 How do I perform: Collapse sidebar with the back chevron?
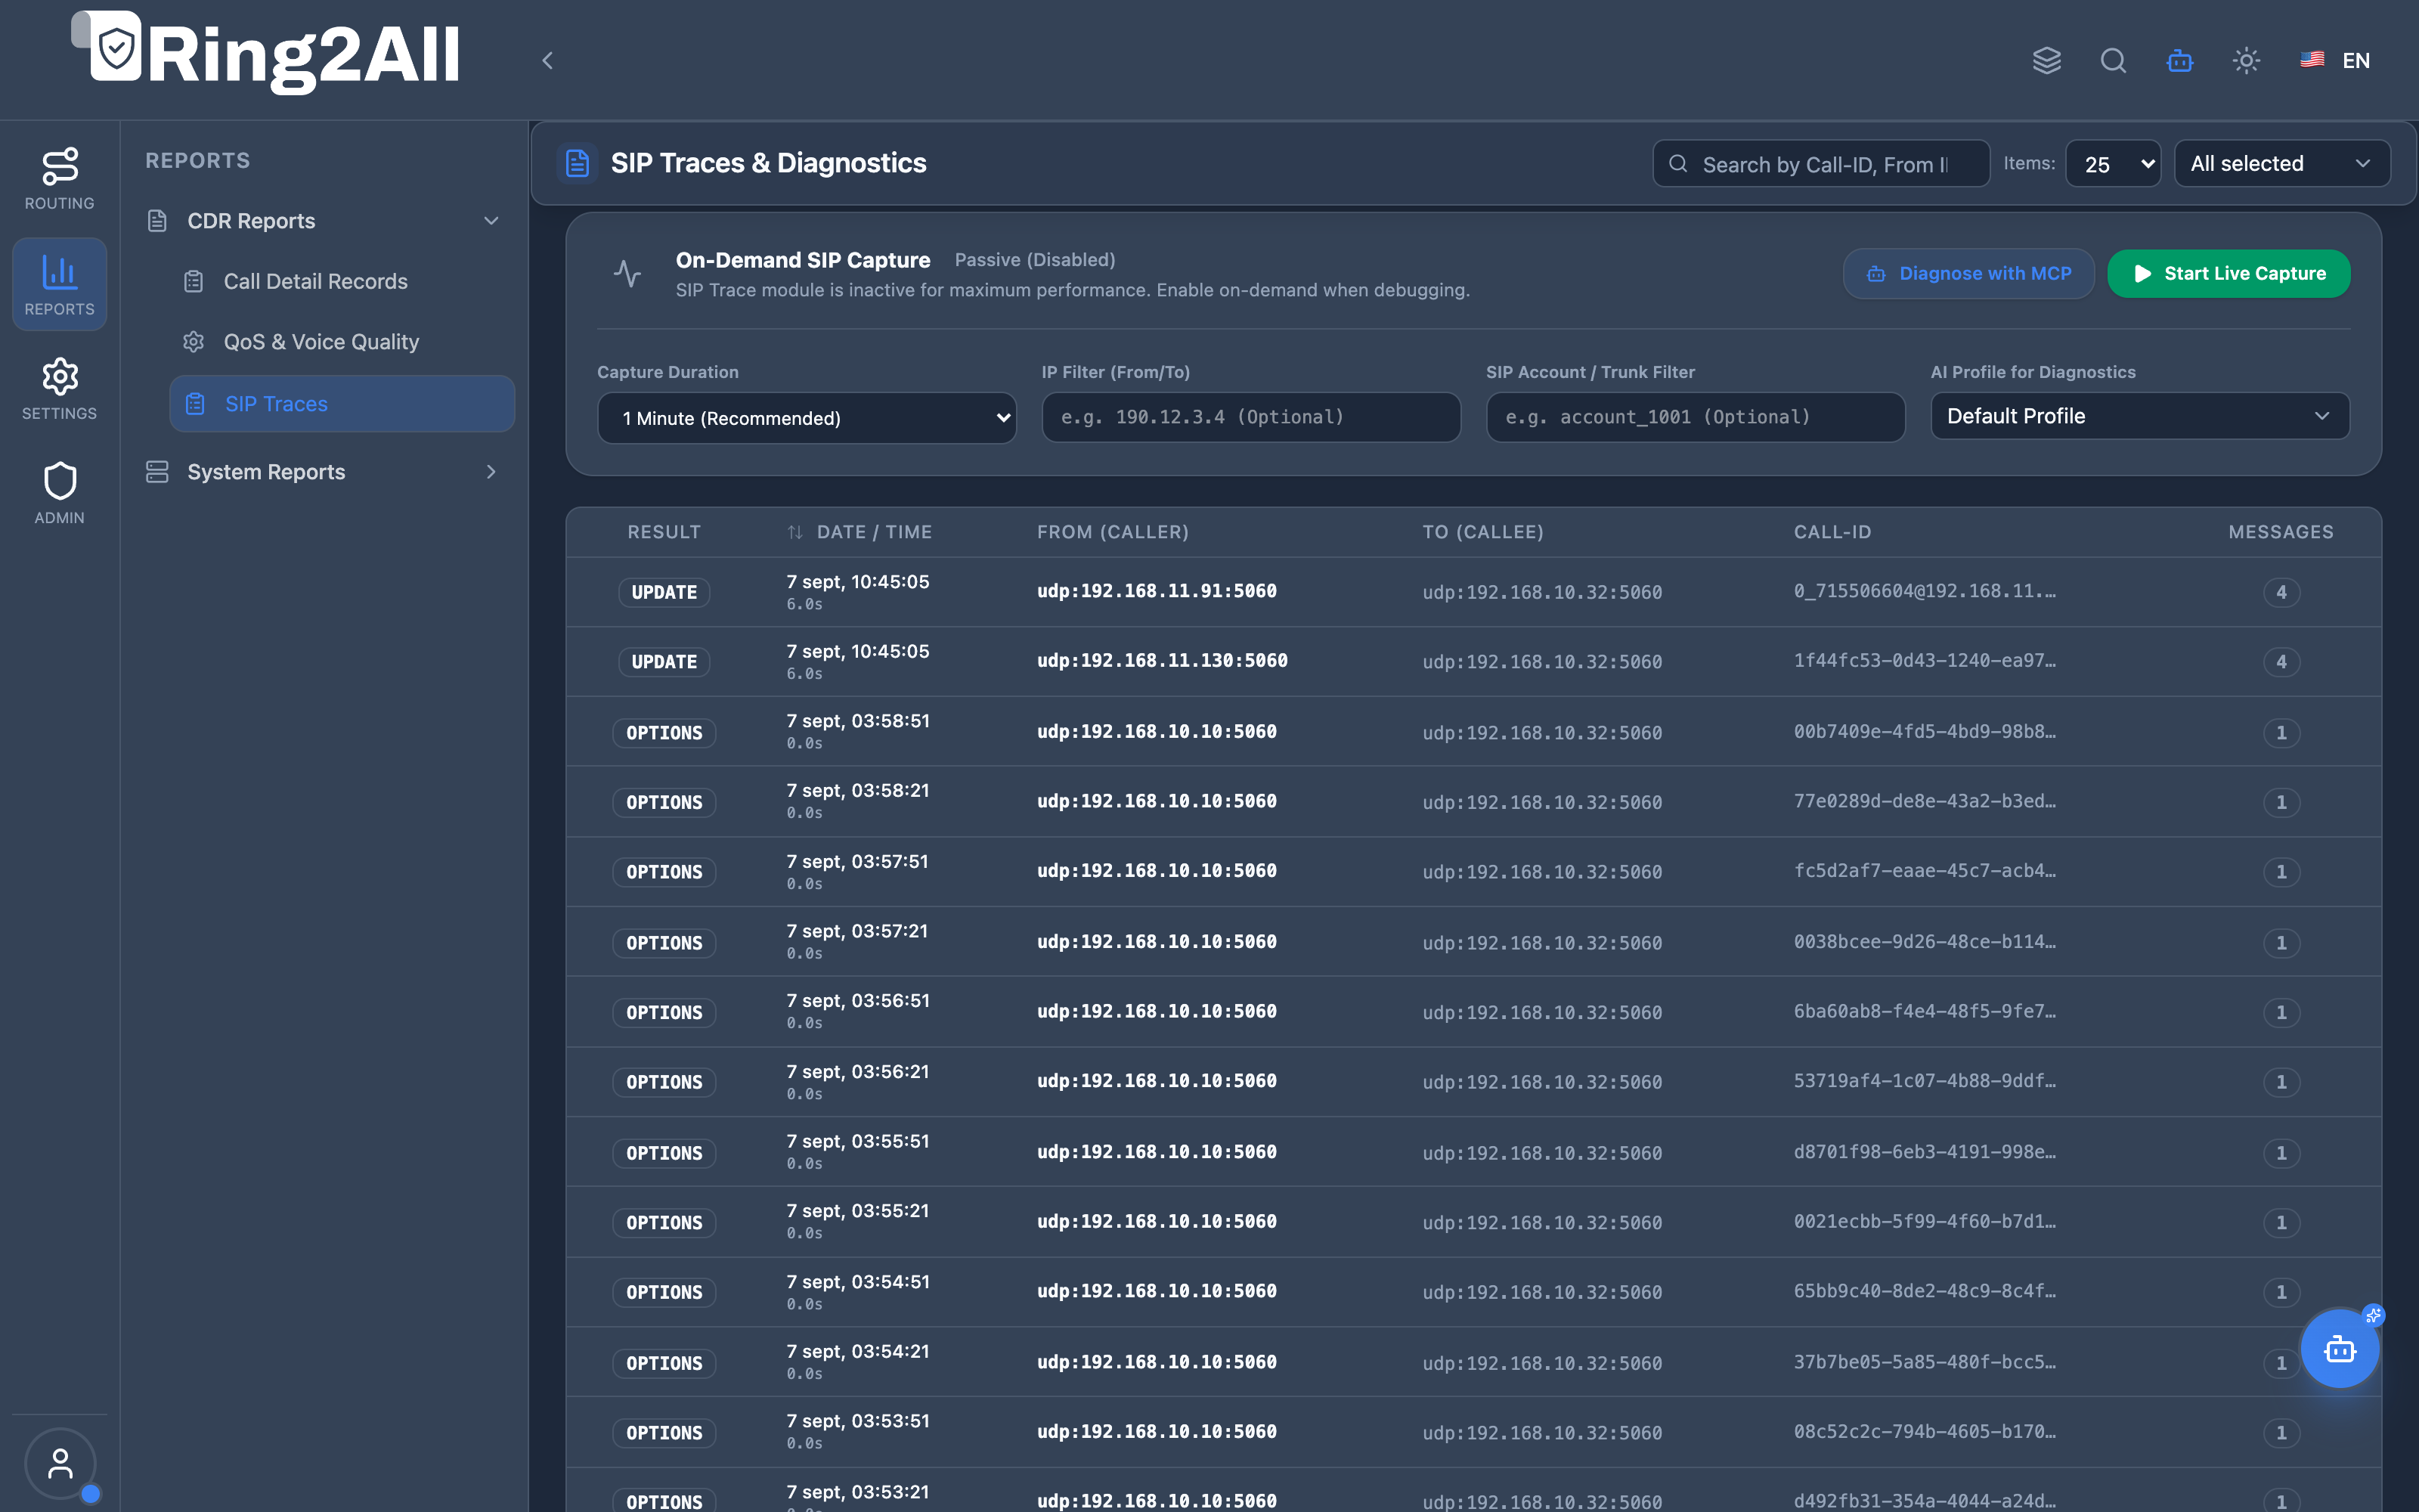pos(548,60)
